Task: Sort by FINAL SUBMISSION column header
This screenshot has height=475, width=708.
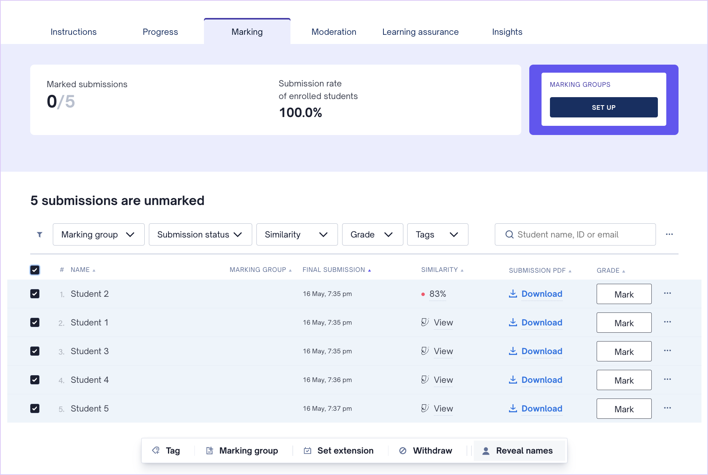Action: pos(337,270)
